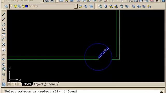Click the Layer Off icon
The height and width of the screenshot is (93, 166).
click(139, 6)
